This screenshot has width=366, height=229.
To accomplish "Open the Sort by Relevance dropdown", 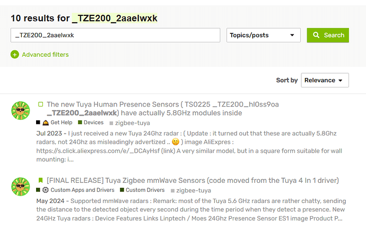I will tap(325, 80).
